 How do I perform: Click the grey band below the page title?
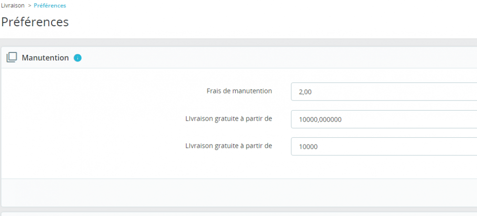point(238,42)
